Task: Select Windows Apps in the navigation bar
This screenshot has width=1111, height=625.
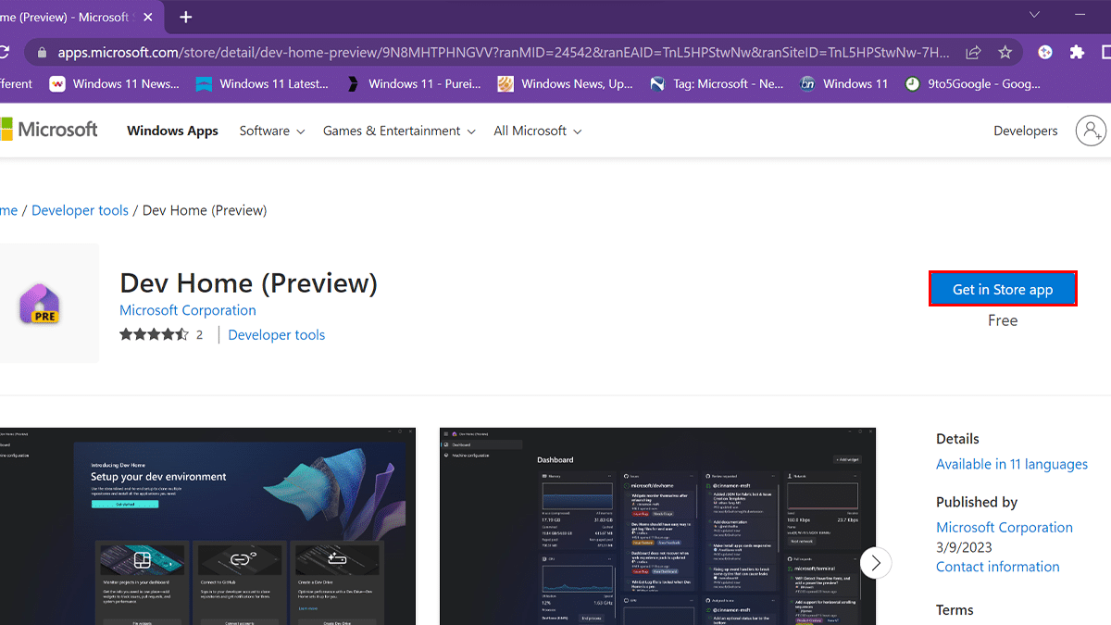Action: point(172,131)
